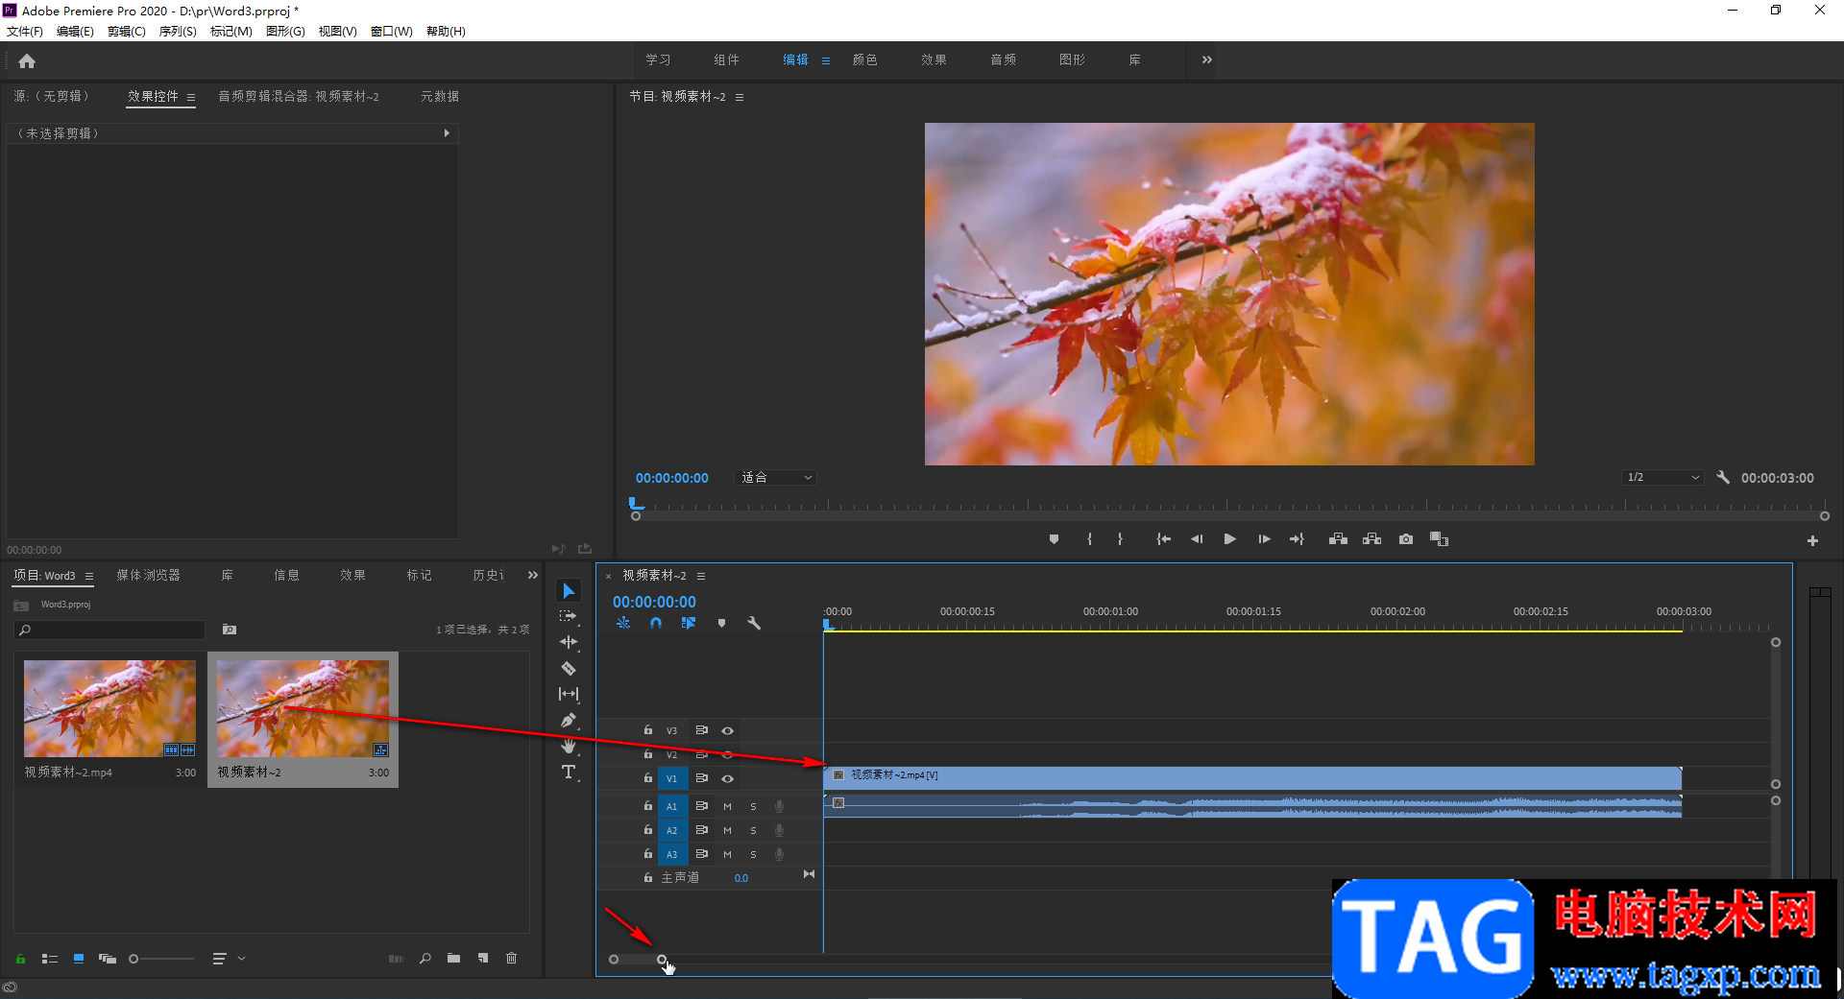The height and width of the screenshot is (999, 1844).
Task: Click the 视频素材~2.mp4 thumbnail
Action: [x=109, y=708]
